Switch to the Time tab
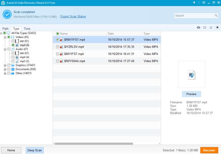The image size is (221, 154). coord(27,29)
